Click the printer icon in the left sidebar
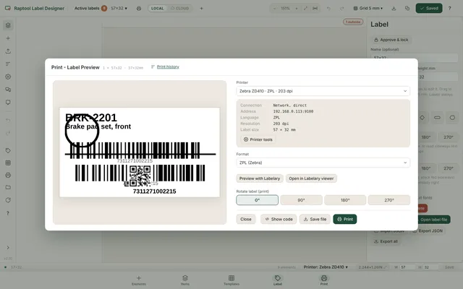 [8, 175]
